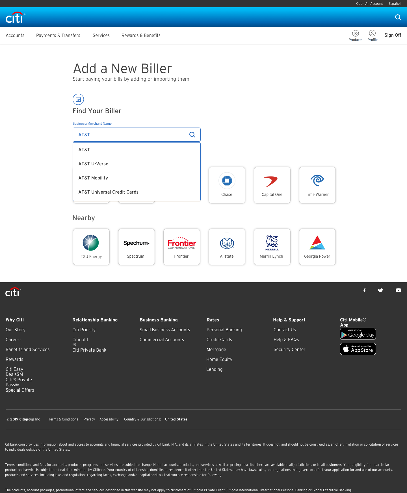407x493 pixels.
Task: Click the Available on the App Store badge
Action: pyautogui.click(x=358, y=349)
